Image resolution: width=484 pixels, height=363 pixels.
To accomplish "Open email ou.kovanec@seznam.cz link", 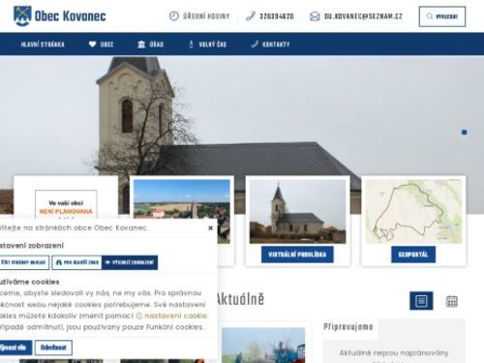I will pos(363,16).
